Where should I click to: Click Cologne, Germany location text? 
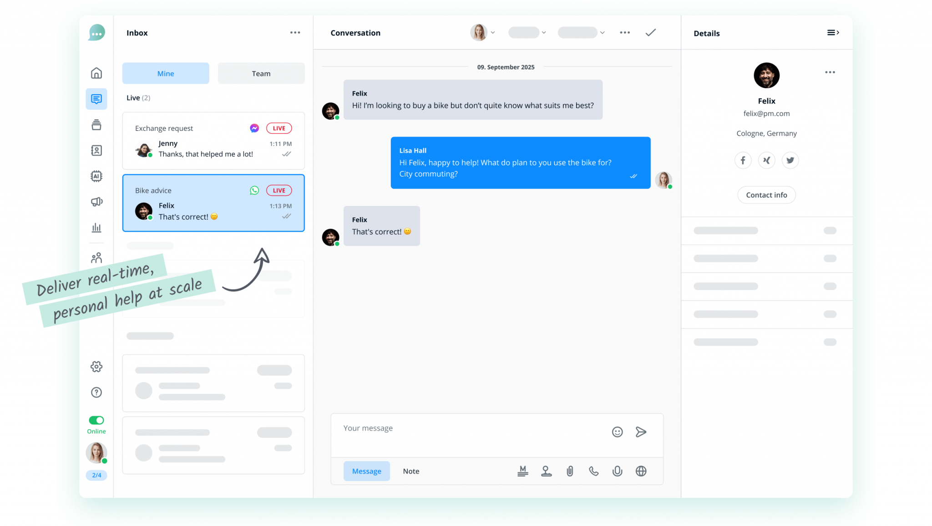point(766,133)
